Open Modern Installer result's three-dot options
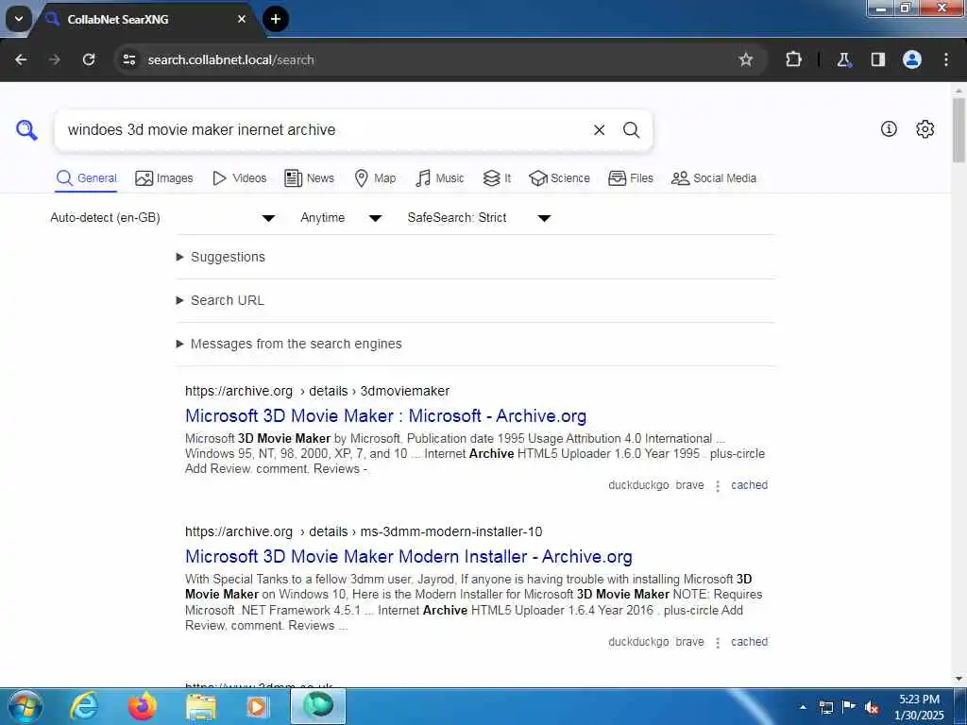The width and height of the screenshot is (967, 725). tap(718, 643)
